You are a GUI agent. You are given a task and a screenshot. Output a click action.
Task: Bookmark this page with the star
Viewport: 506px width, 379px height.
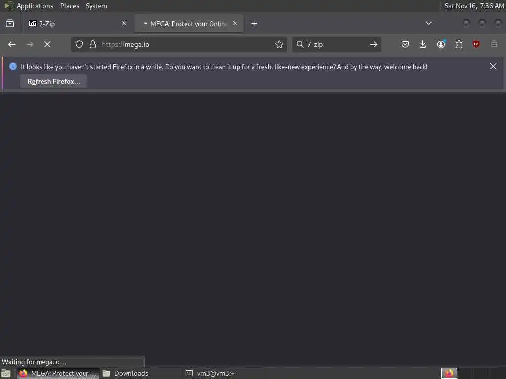click(x=279, y=44)
